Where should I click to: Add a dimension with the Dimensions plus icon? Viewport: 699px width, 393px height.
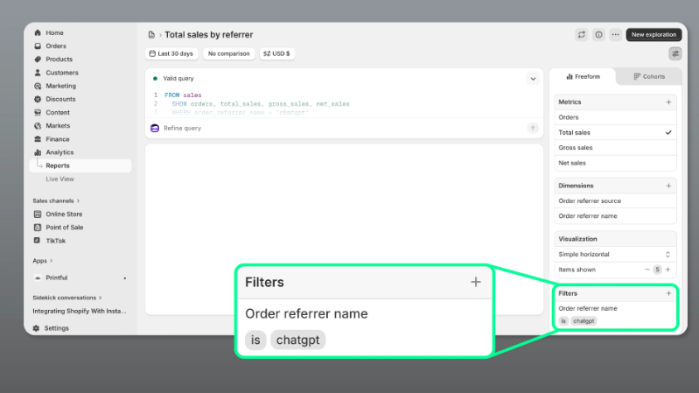[x=668, y=186]
